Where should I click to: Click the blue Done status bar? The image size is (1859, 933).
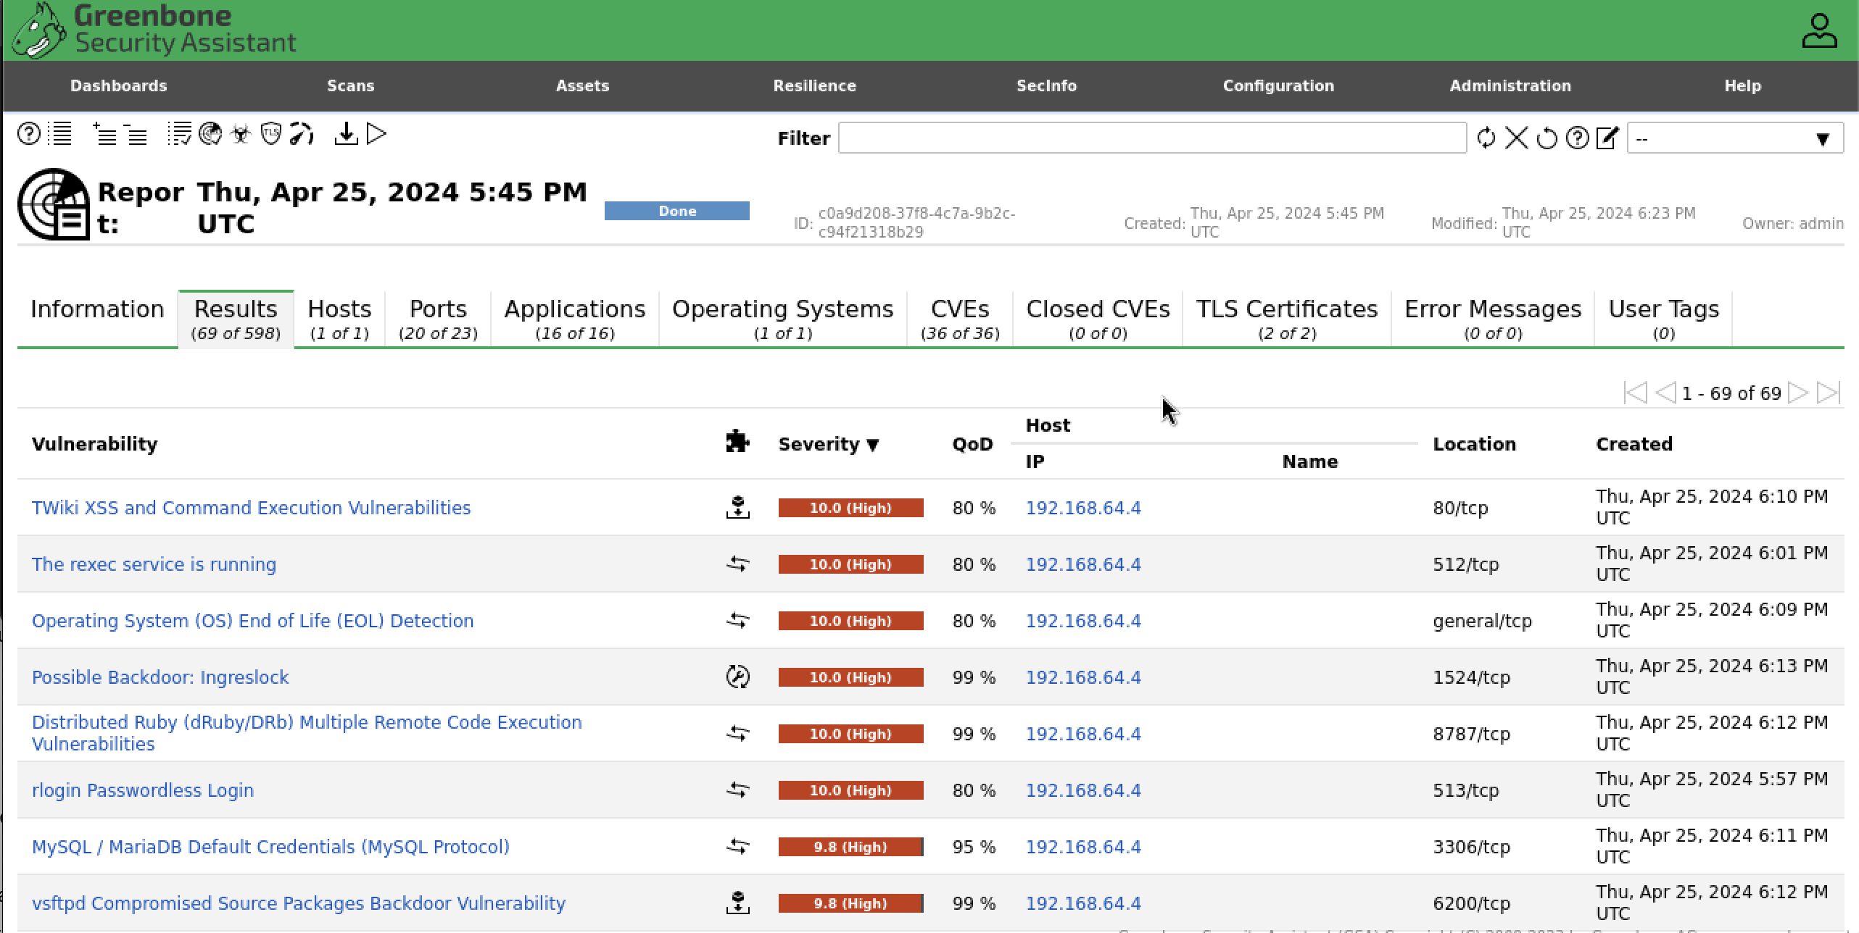point(676,211)
